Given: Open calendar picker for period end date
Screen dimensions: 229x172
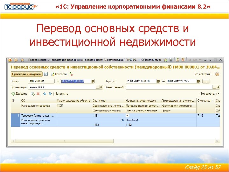Looking at the screenshot, I should coord(198,81).
